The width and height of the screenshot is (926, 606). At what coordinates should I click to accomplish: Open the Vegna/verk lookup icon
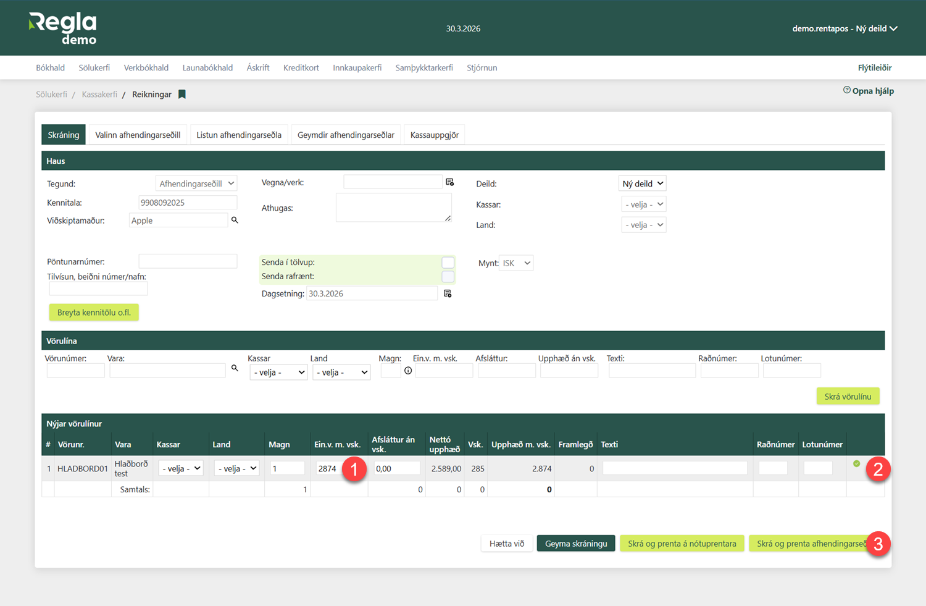449,182
